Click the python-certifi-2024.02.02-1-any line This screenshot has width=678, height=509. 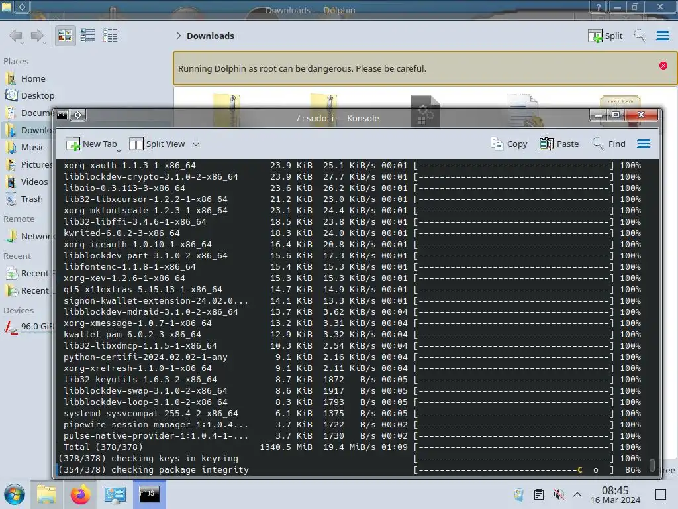point(352,357)
